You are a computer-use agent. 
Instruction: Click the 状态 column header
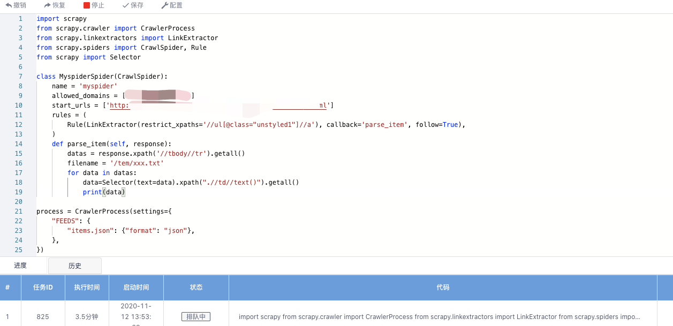[x=196, y=287]
